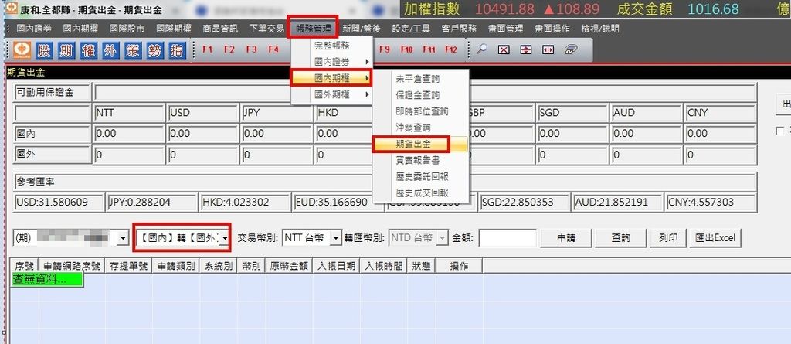
Task: Expand the 國外期權 submenu entry
Action: [331, 94]
